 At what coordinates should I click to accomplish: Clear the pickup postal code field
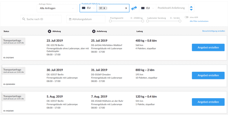click(126, 8)
